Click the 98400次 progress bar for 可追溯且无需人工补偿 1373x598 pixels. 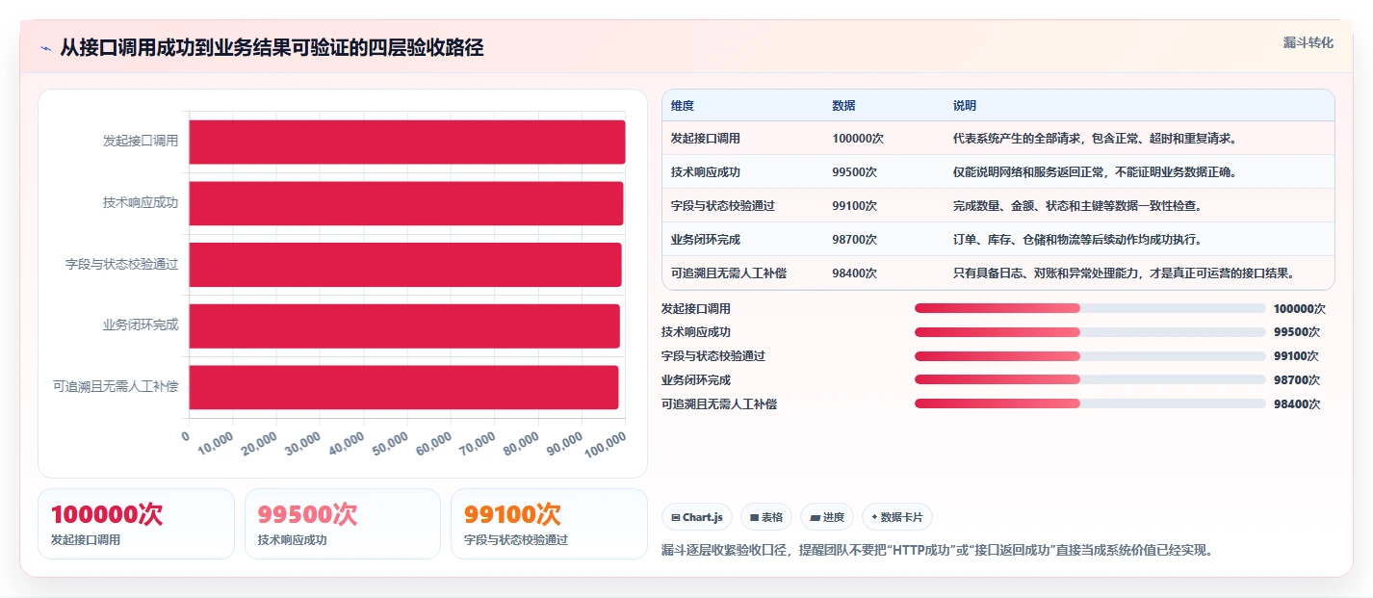point(1090,403)
